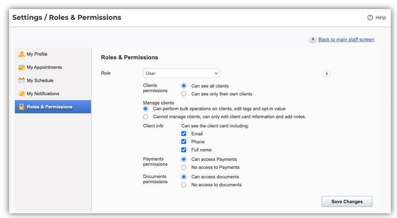The width and height of the screenshot is (397, 218).
Task: Choose "Cannot manage clients" radio option
Action: click(146, 117)
